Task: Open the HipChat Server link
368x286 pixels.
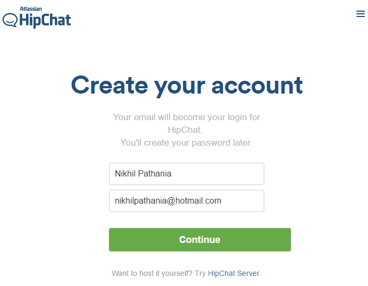Action: click(x=233, y=273)
